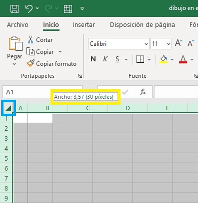Click the insert function fx icon
This screenshot has height=203, width=198.
coord(143,92)
